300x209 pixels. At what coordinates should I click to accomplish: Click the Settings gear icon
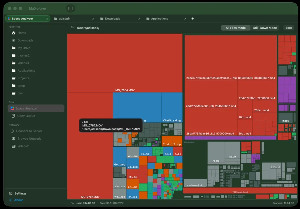(11, 193)
